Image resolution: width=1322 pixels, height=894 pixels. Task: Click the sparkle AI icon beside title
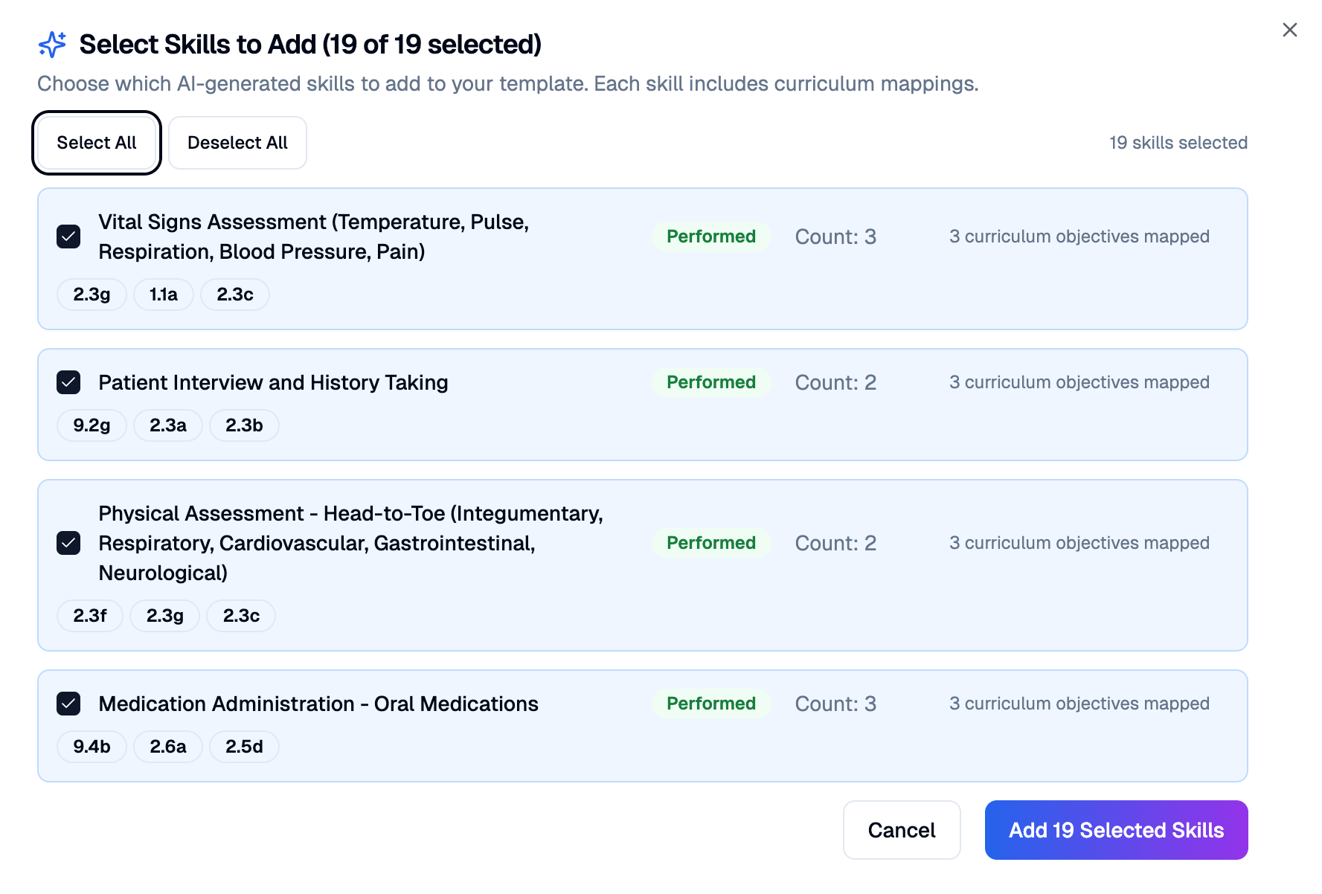coord(52,45)
